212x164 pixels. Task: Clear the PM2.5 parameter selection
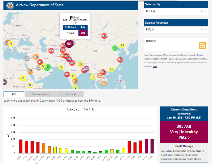[201, 29]
